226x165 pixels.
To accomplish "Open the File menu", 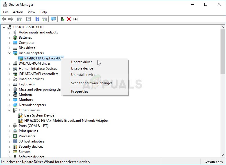I will (x=6, y=12).
